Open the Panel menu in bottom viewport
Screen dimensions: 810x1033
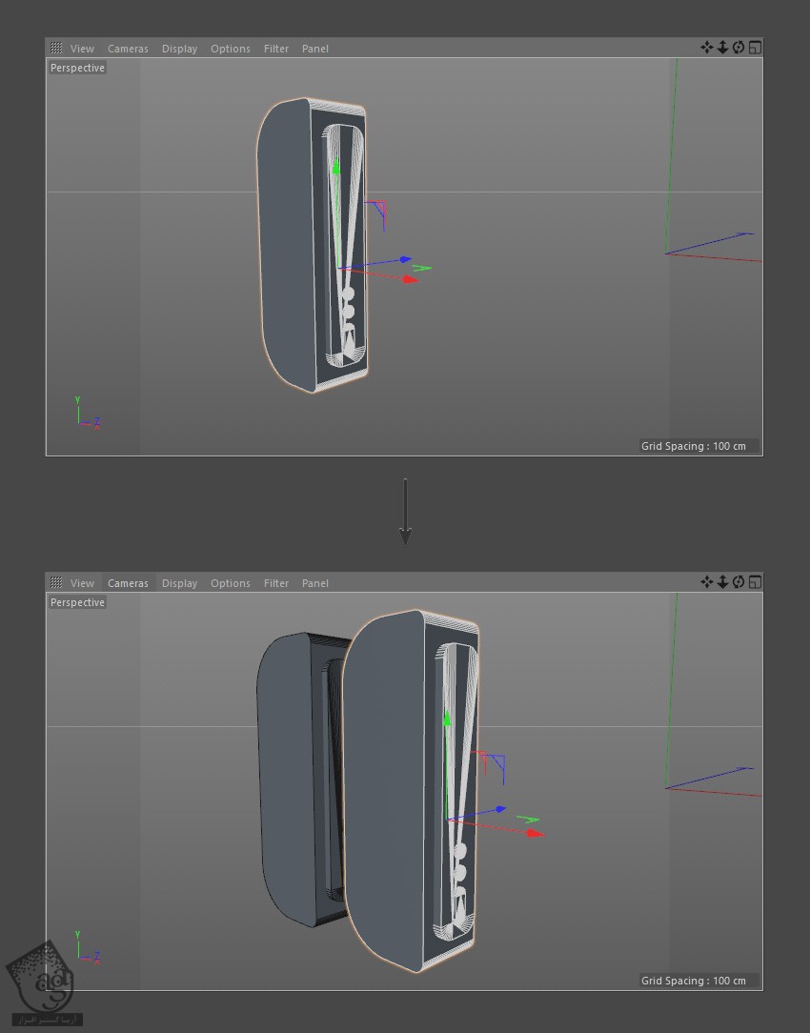[314, 583]
